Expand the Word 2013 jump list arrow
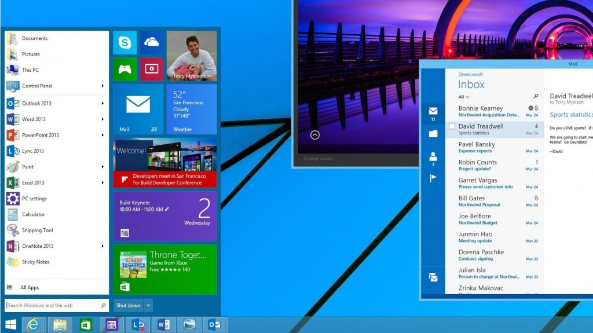 coord(103,119)
